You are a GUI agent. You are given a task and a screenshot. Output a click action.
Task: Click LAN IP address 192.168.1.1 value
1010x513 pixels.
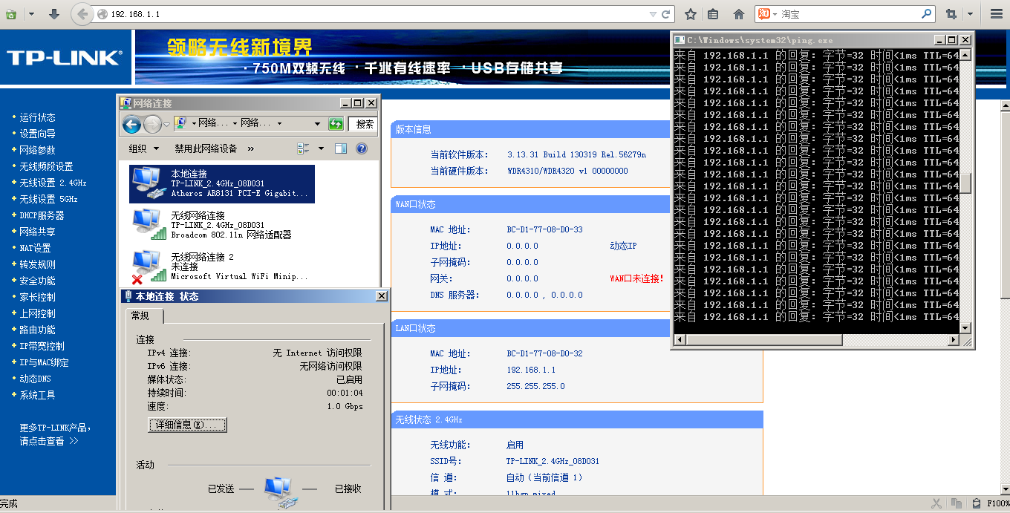pyautogui.click(x=531, y=370)
